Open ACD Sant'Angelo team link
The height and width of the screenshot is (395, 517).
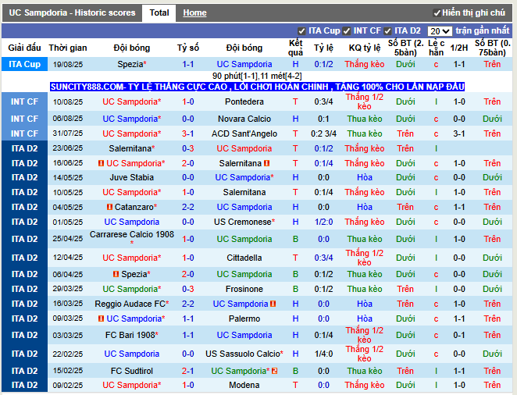[x=244, y=133]
